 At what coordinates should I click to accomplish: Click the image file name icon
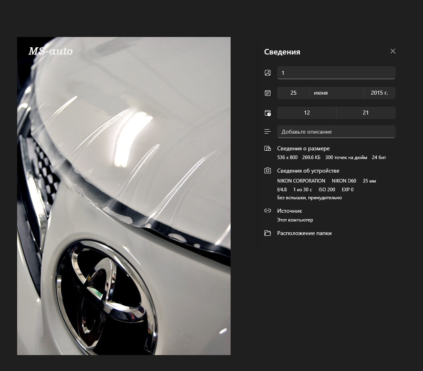point(268,73)
